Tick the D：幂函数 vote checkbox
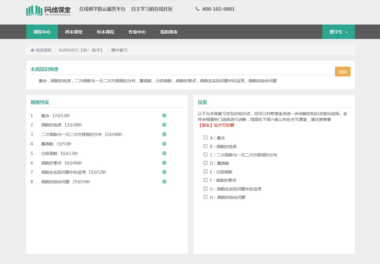 tap(205, 163)
